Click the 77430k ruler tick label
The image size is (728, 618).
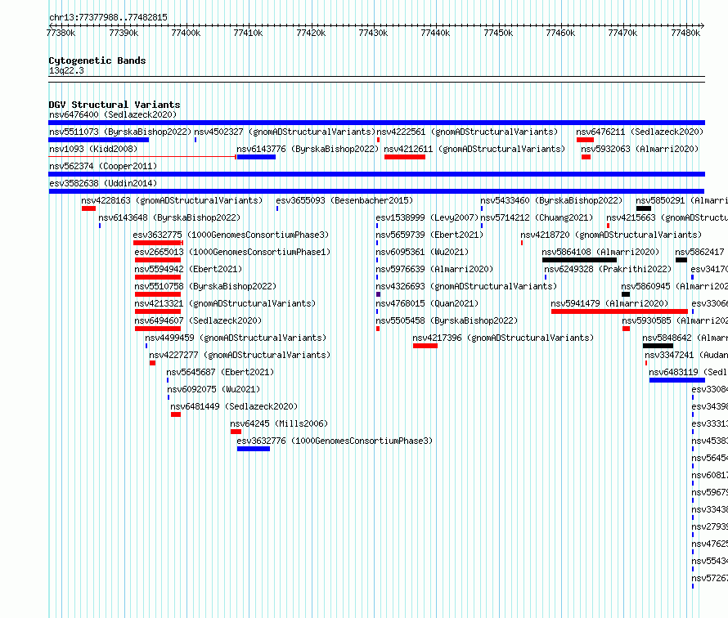373,33
